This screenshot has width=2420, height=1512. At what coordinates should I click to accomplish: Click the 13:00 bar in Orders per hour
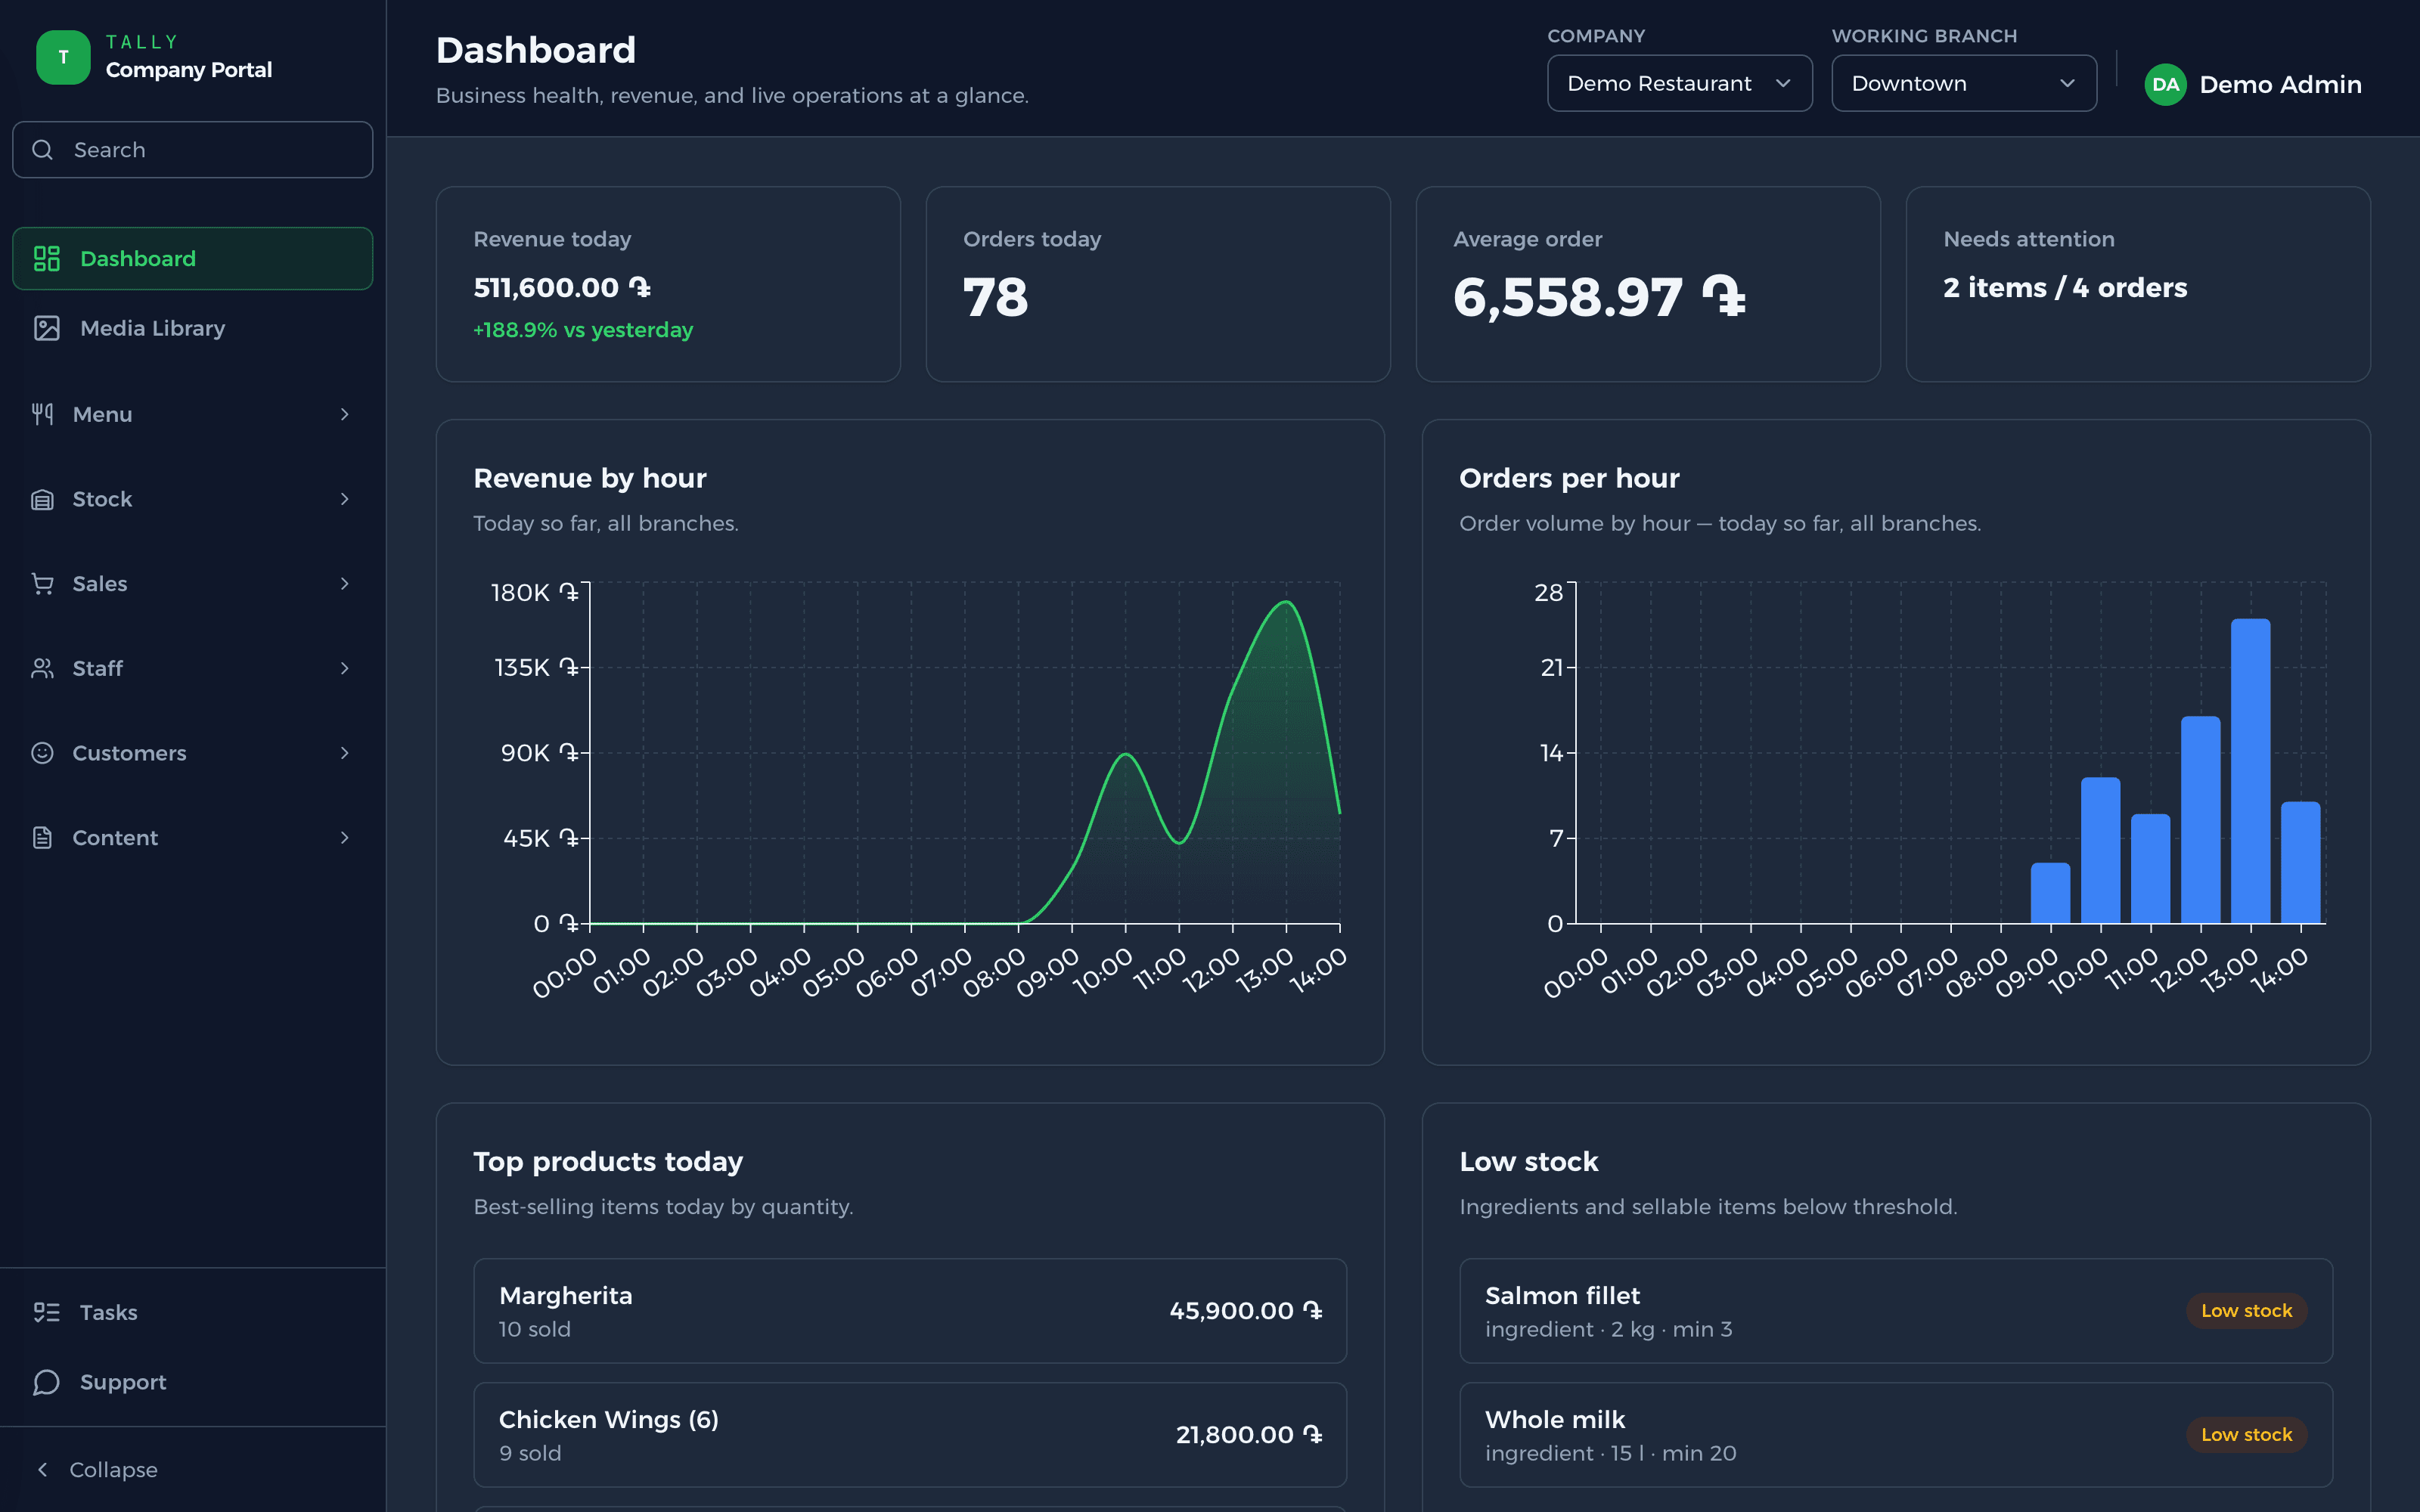[x=2250, y=771]
